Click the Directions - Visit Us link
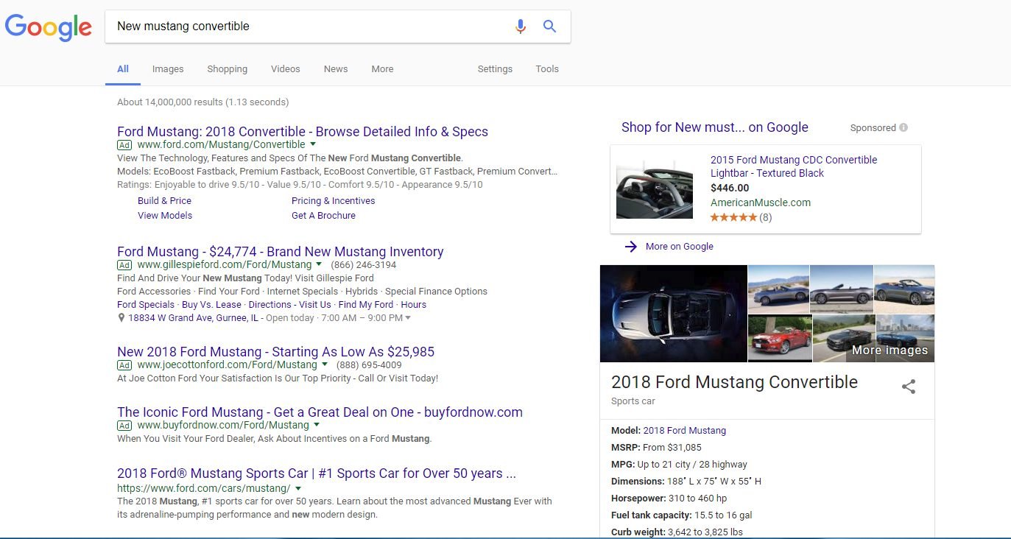Image resolution: width=1011 pixels, height=539 pixels. 289,305
